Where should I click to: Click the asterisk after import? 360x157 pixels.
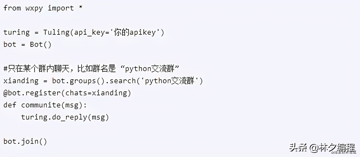80,8
